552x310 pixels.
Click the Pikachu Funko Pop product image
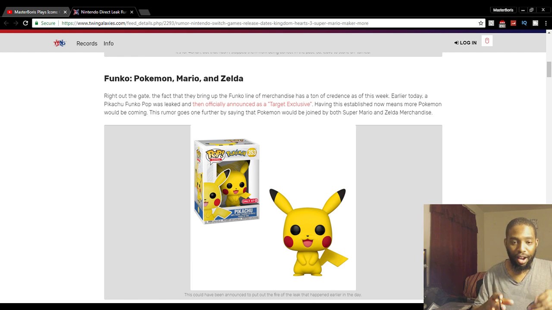(x=273, y=208)
